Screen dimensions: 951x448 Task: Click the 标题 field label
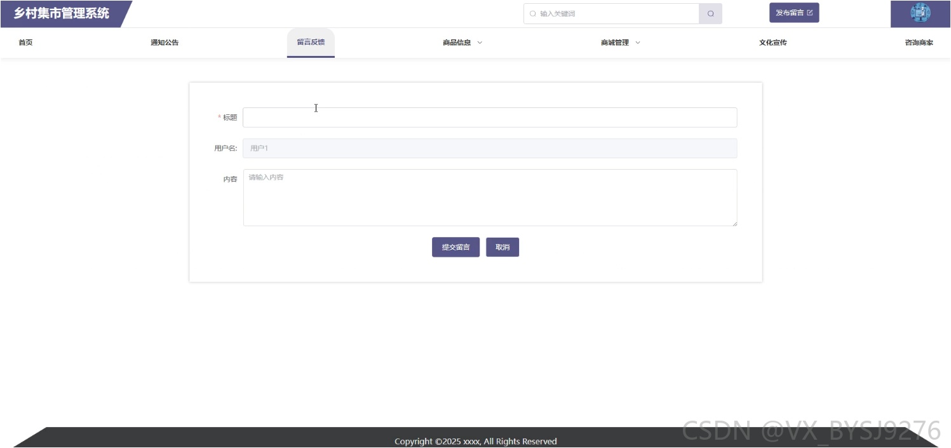[x=230, y=118]
